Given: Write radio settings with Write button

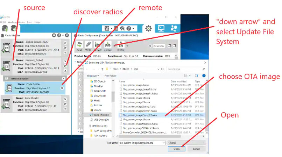Looking at the screenshot, I should point(88,47).
